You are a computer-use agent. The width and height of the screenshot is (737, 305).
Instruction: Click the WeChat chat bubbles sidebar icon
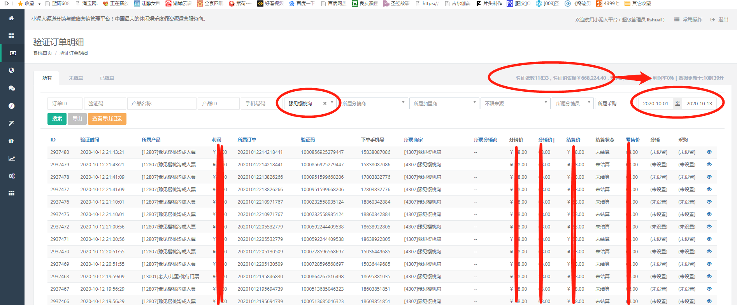pos(12,88)
